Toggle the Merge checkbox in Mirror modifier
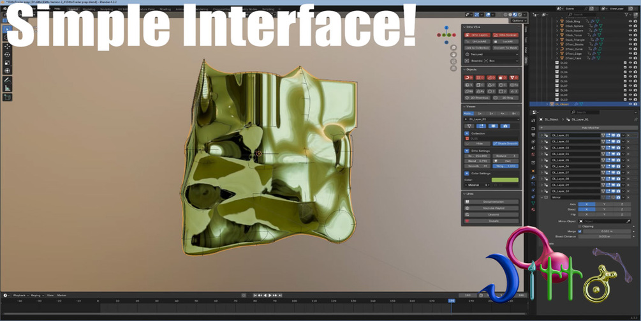 click(x=580, y=232)
